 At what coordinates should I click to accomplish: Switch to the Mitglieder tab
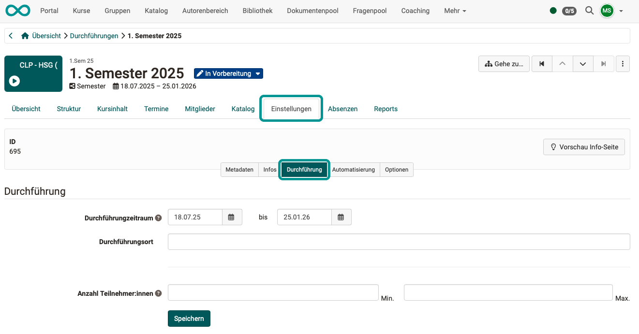(x=200, y=109)
